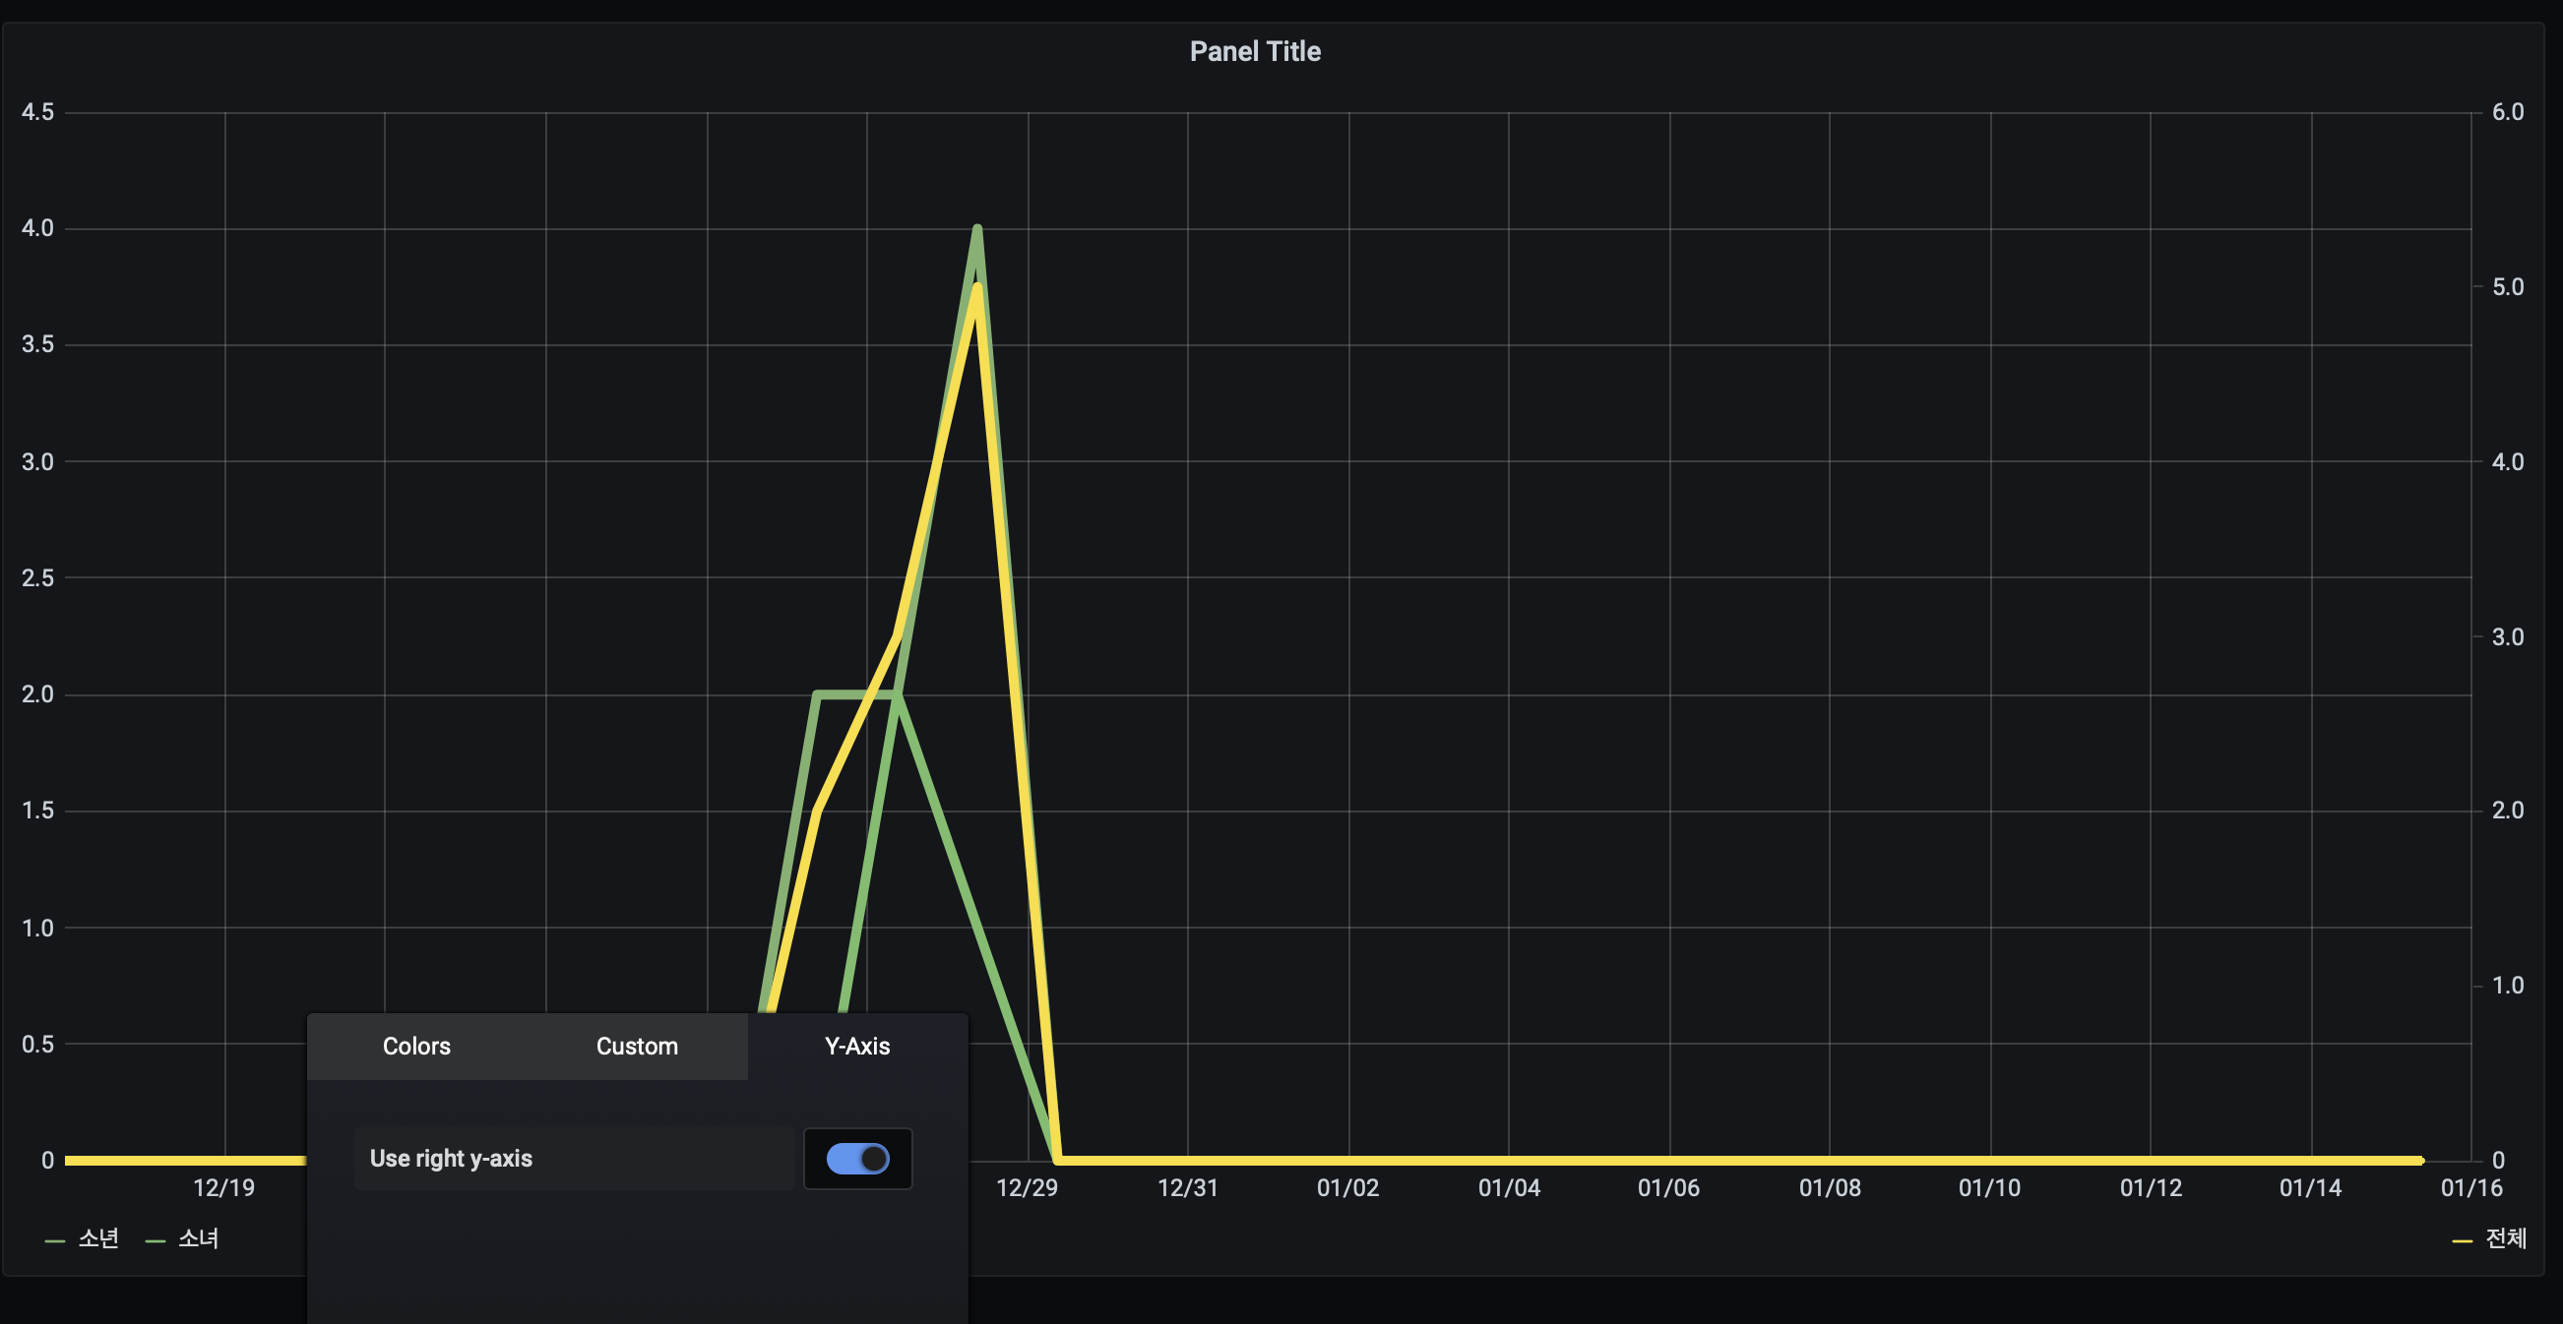Click the 12/29 x-axis date label
Viewport: 2563px width, 1324px height.
tap(1027, 1188)
